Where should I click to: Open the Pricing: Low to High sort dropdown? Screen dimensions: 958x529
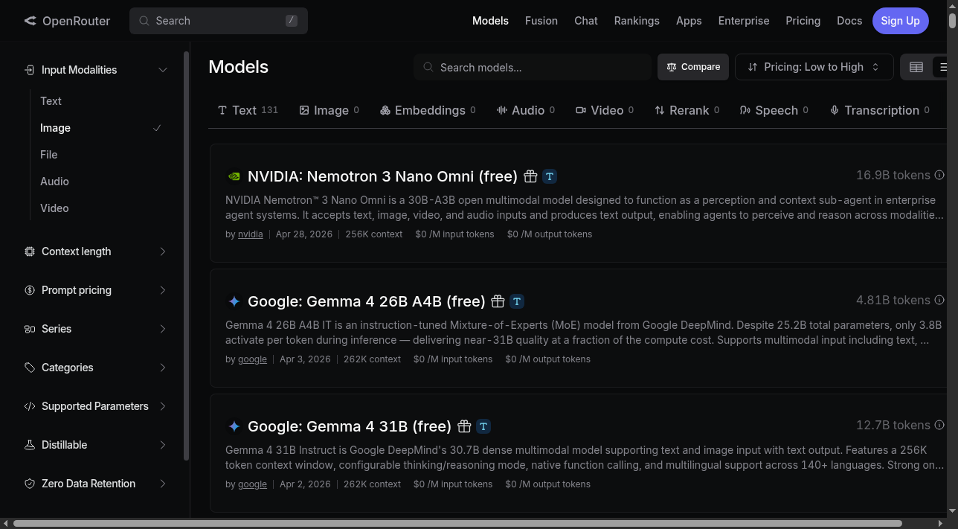[x=814, y=67]
